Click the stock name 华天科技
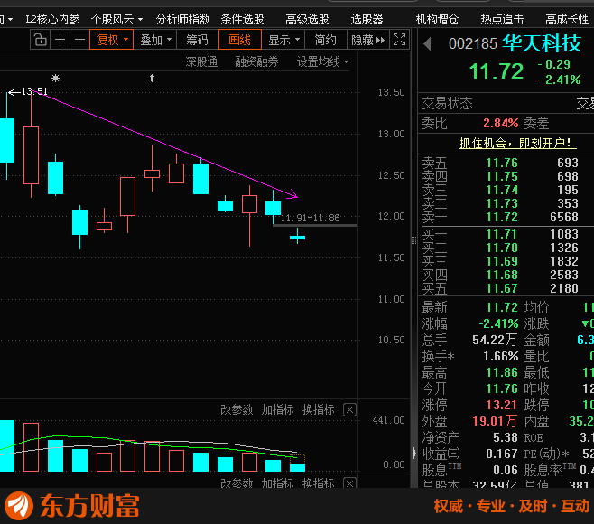 tap(543, 43)
